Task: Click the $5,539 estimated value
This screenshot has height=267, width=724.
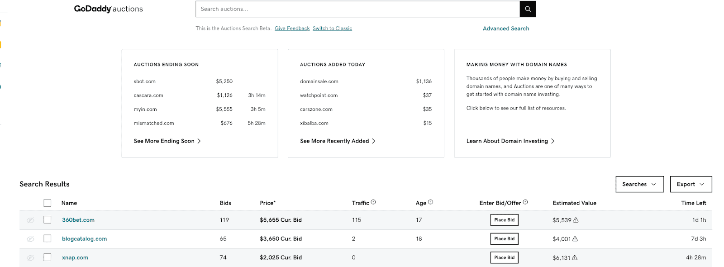Action: (562, 220)
